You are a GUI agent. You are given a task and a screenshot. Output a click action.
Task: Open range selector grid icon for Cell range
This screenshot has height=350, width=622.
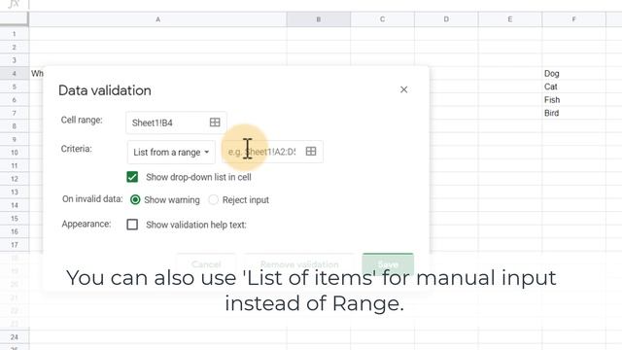[x=215, y=122]
